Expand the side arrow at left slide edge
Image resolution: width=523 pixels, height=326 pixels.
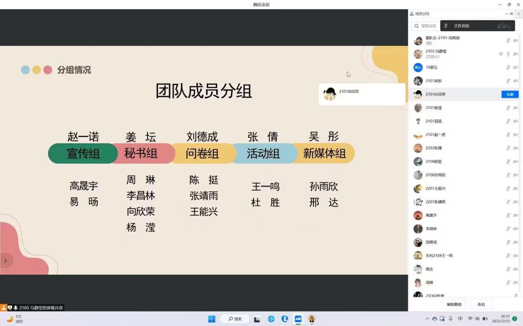coord(6,261)
